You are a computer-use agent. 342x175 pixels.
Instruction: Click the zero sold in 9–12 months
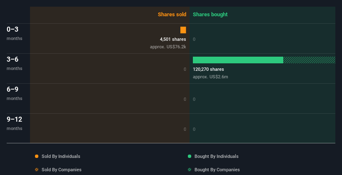click(x=185, y=129)
